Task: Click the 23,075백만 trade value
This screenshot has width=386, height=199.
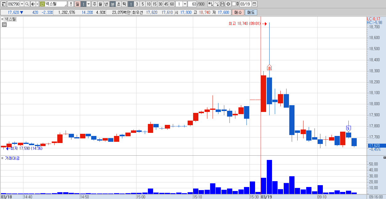Action: click(121, 12)
